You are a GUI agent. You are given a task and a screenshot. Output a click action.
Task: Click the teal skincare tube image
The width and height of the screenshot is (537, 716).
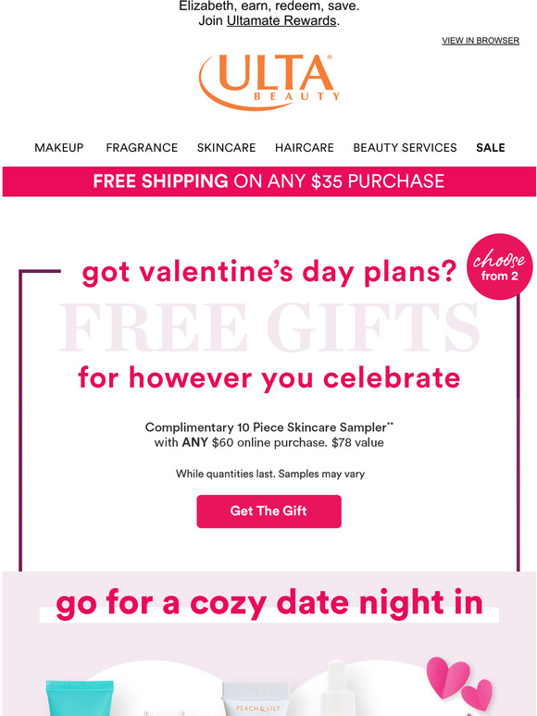[80, 698]
